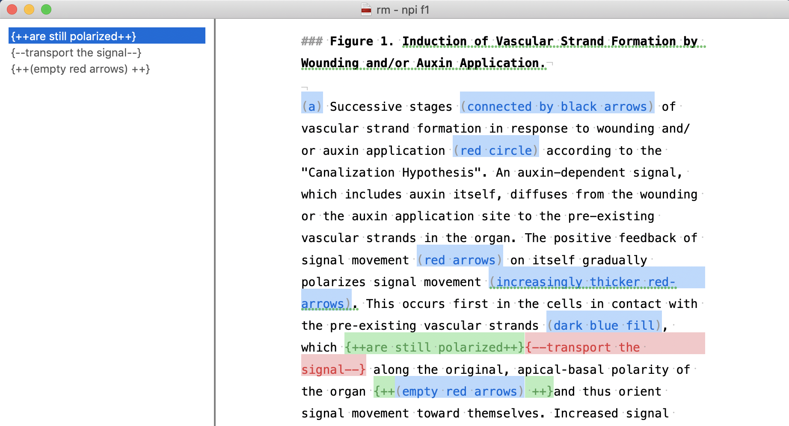Image resolution: width=789 pixels, height=426 pixels.
Task: Click the highlighted "(red arrows)" comment
Action: coord(460,260)
